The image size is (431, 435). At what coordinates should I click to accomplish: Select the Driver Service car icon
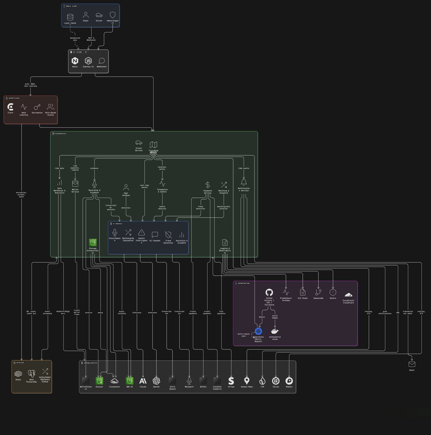click(139, 143)
